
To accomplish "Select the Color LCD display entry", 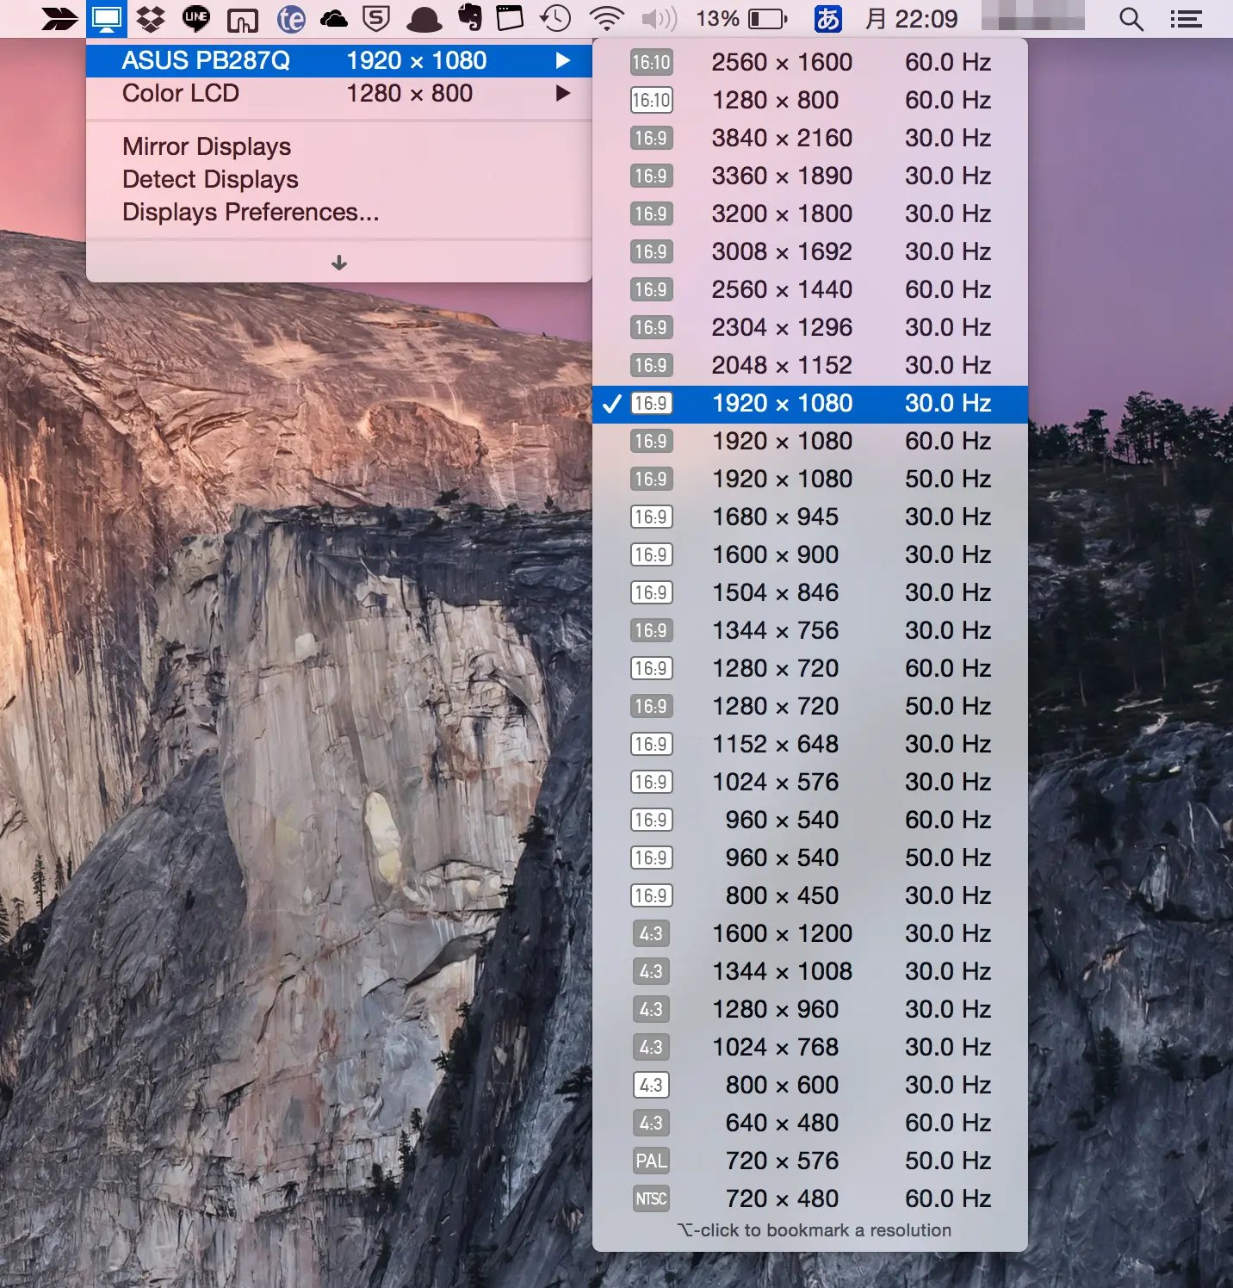I will pos(339,93).
